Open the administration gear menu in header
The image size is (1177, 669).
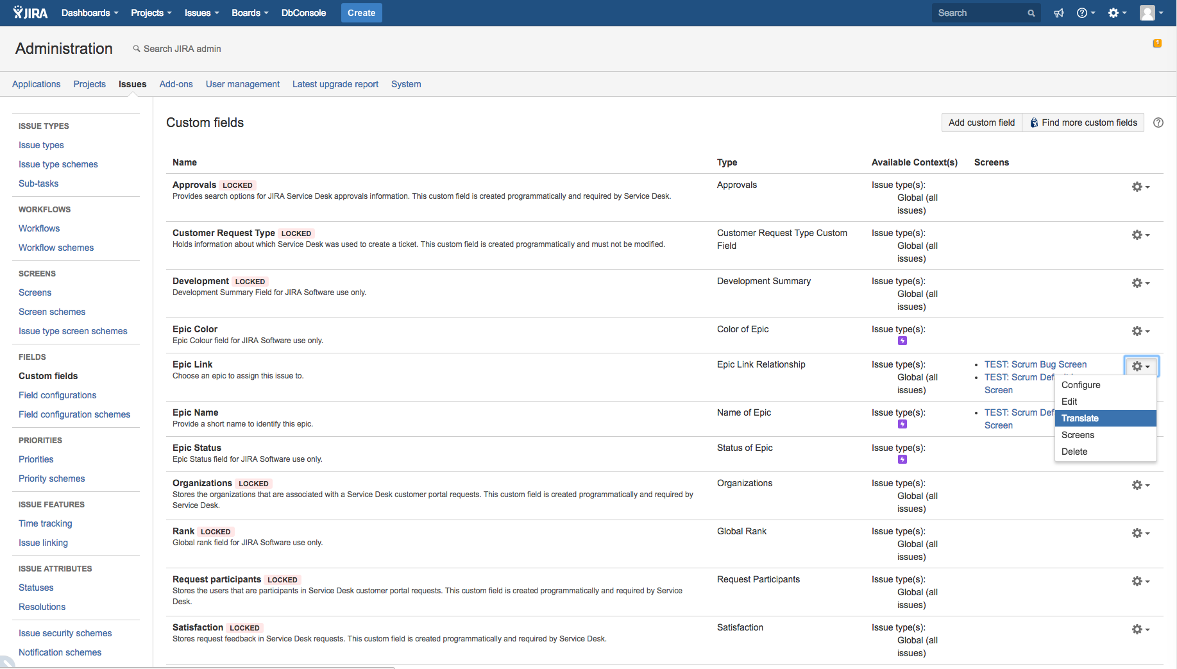pyautogui.click(x=1117, y=13)
